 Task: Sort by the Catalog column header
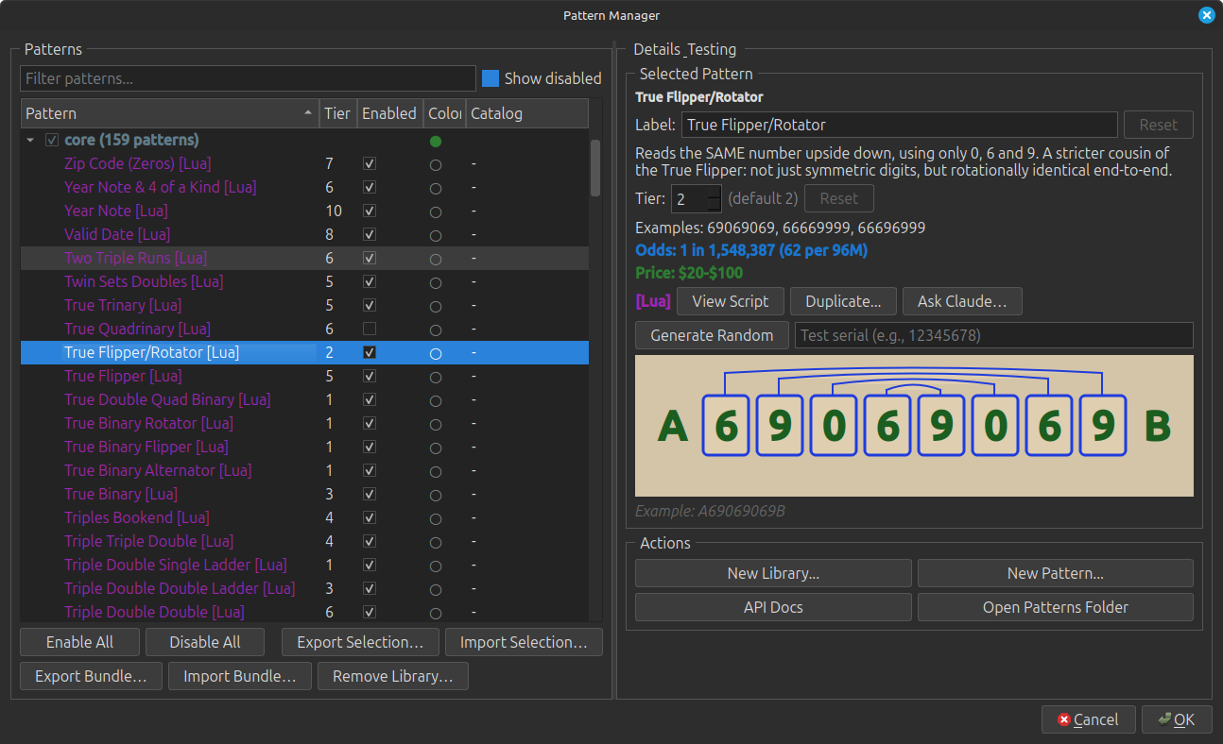526,113
